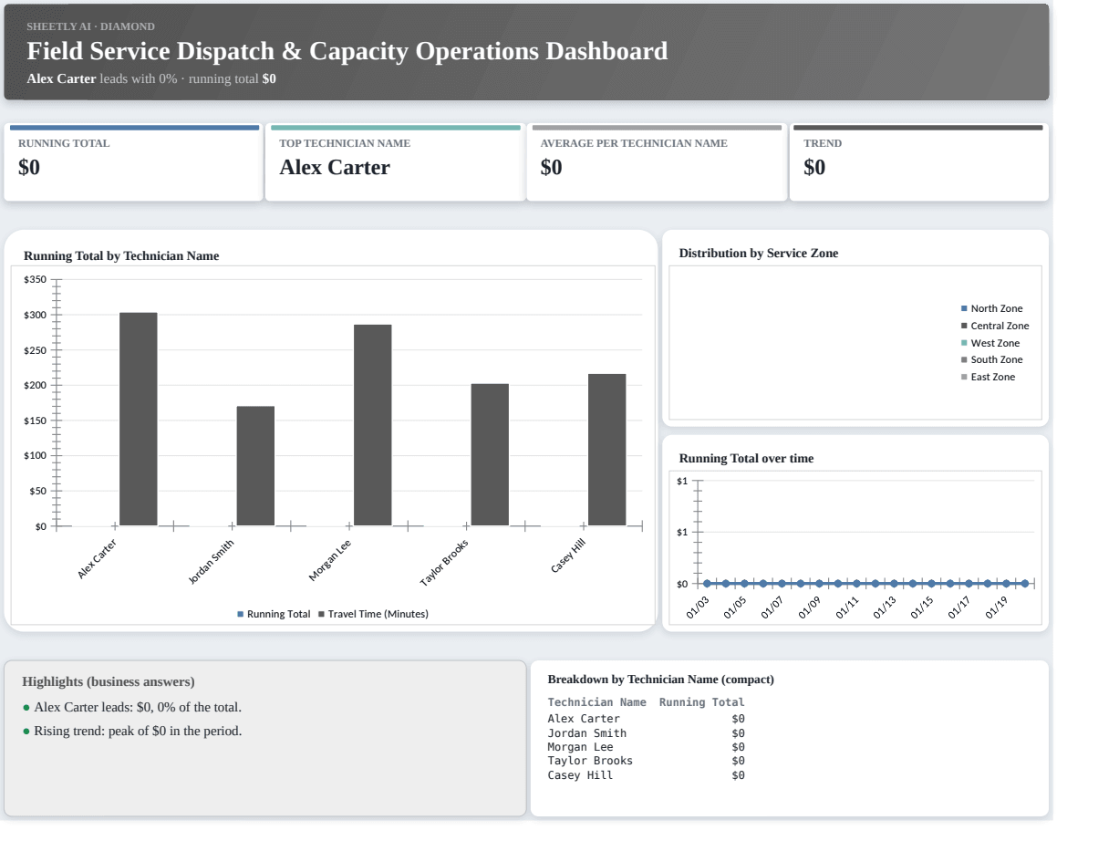Click the Breakdown by Technician Name (compact) heading
Viewport: 1119px width, 841px height.
pos(660,680)
